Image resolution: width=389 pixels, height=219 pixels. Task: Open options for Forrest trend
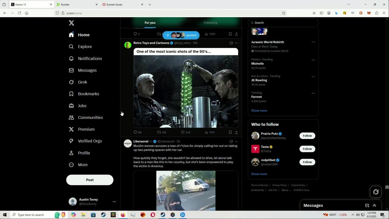pyautogui.click(x=313, y=93)
